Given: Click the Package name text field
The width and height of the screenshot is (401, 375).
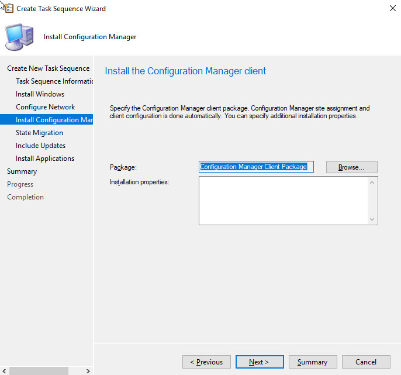Looking at the screenshot, I should pos(256,167).
